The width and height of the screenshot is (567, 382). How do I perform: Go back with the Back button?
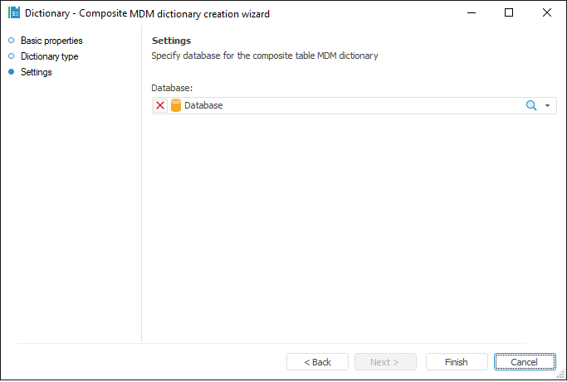317,362
